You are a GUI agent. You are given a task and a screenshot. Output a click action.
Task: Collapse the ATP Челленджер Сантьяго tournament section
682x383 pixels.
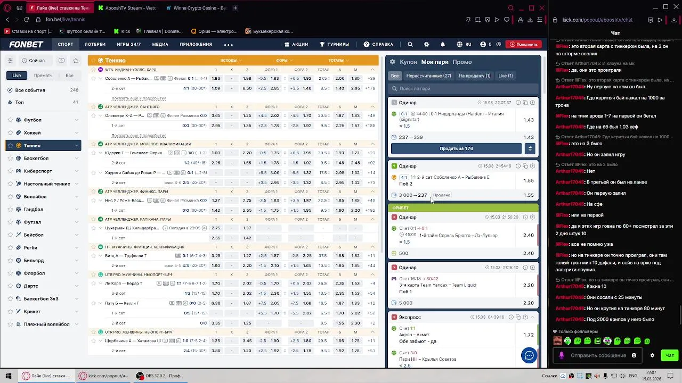[372, 107]
